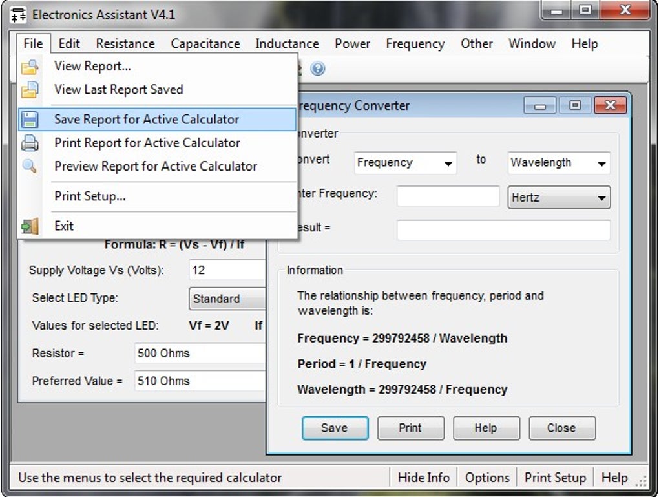Open the Other menu

(x=477, y=43)
